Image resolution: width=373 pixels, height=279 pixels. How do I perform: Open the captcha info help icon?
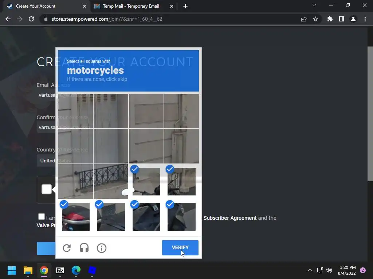(102, 248)
